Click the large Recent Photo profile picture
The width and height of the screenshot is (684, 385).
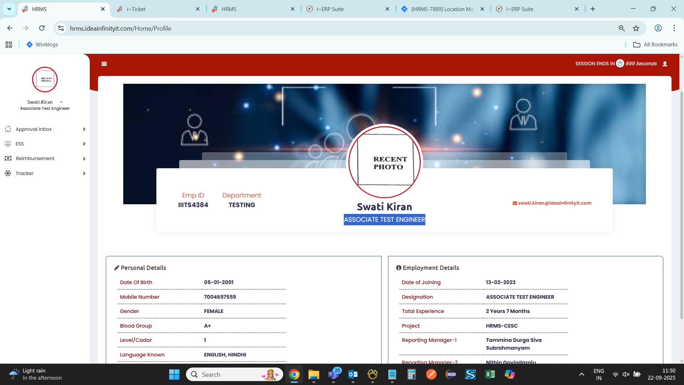pos(384,161)
